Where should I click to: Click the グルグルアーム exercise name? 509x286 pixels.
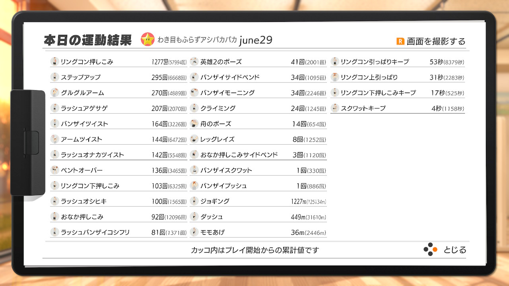coord(82,93)
